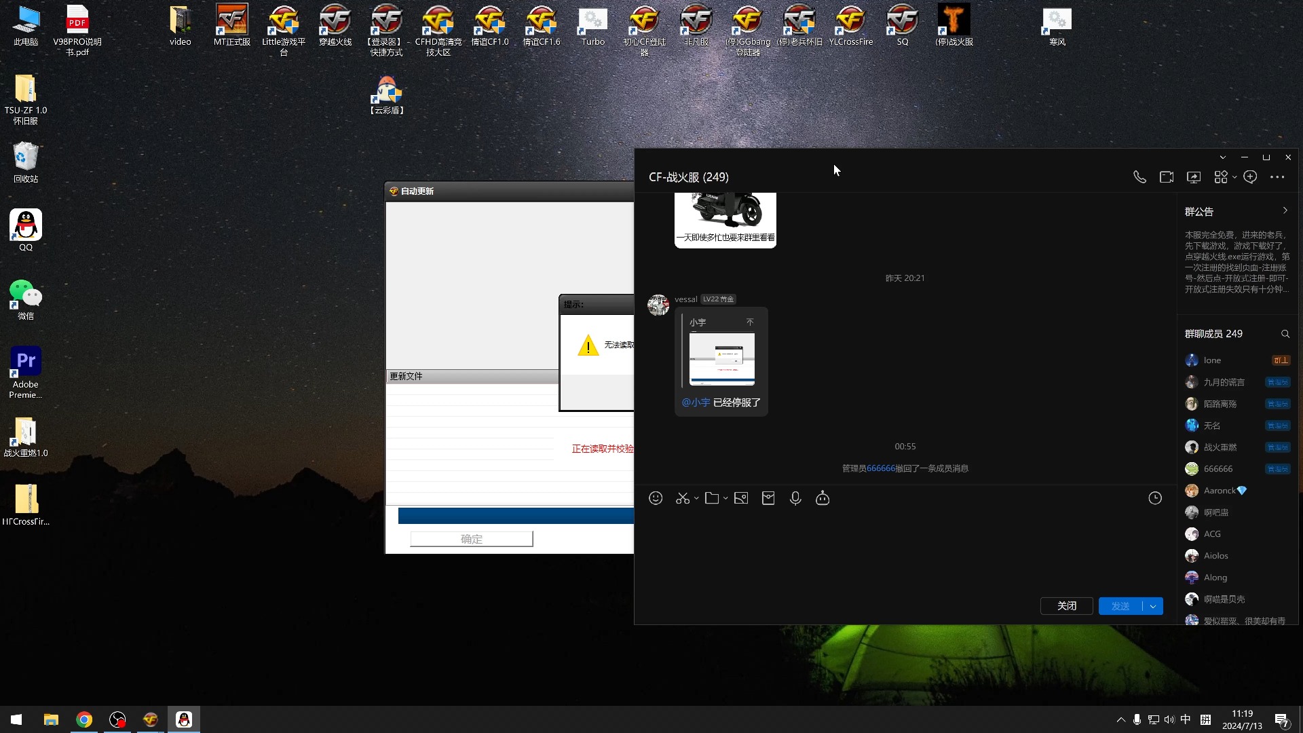This screenshot has width=1303, height=733.
Task: Jump to quoted message arrow beside 小宇
Action: pos(750,322)
